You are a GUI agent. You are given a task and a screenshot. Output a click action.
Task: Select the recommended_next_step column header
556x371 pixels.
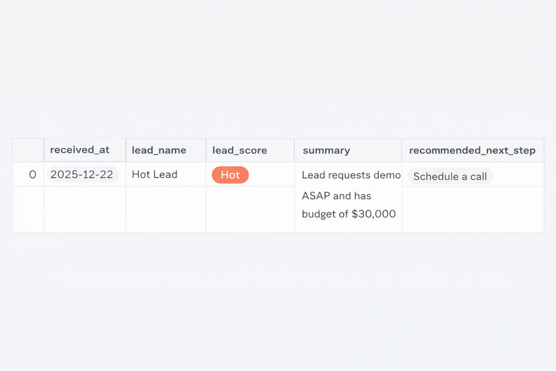click(x=472, y=150)
